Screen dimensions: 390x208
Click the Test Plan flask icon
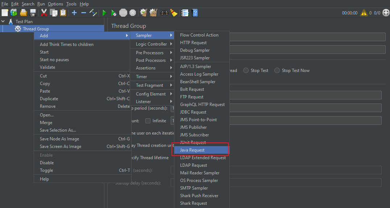(x=11, y=21)
